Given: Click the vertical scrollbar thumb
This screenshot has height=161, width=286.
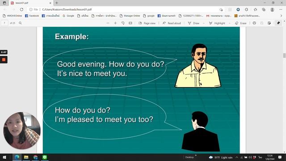Looking at the screenshot, I should [x=284, y=55].
